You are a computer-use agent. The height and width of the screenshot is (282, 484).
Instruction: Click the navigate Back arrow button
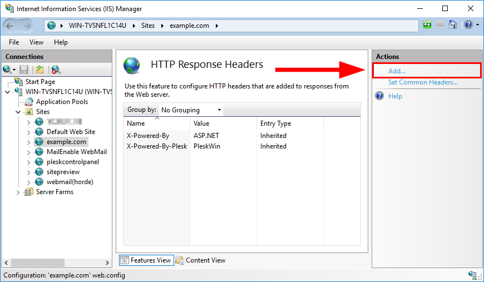(13, 26)
